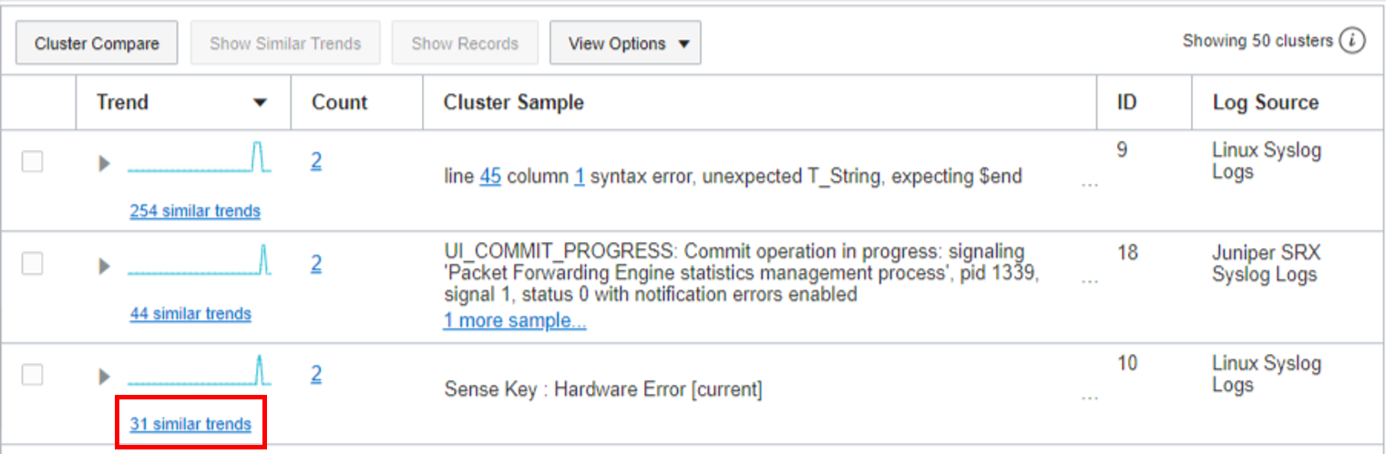Open the View Options dropdown

point(625,44)
